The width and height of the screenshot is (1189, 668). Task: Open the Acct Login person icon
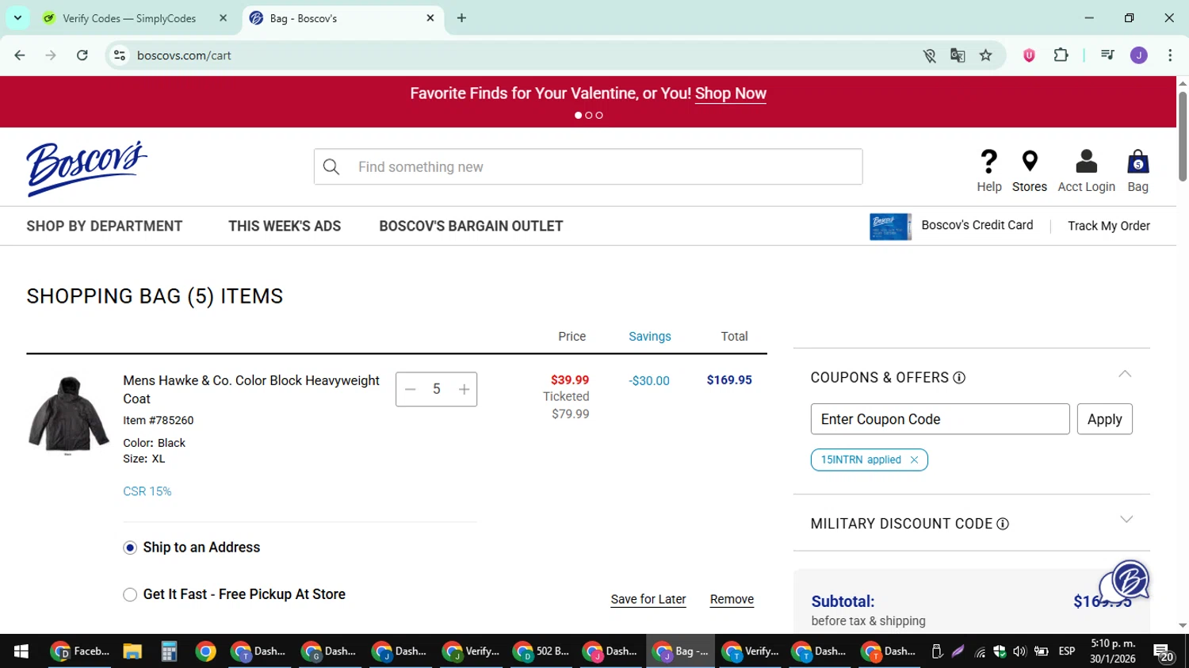pos(1086,162)
